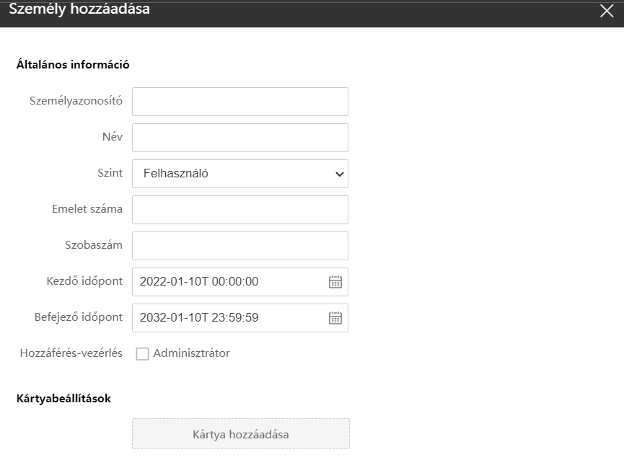Click the Kártyabeállítások section heading
The width and height of the screenshot is (624, 460).
pyautogui.click(x=63, y=399)
